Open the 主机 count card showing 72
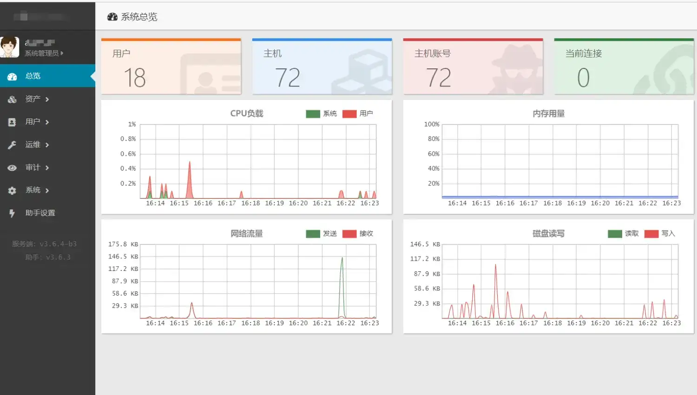 point(322,66)
